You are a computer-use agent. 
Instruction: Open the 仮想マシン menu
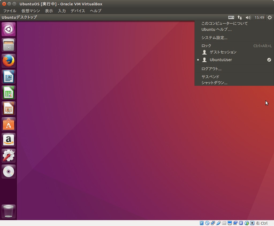pyautogui.click(x=31, y=11)
